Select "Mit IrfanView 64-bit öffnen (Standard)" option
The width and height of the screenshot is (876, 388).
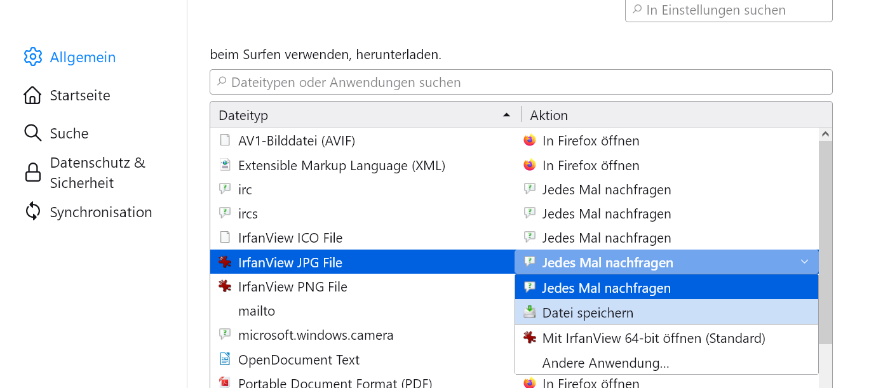[x=653, y=338]
